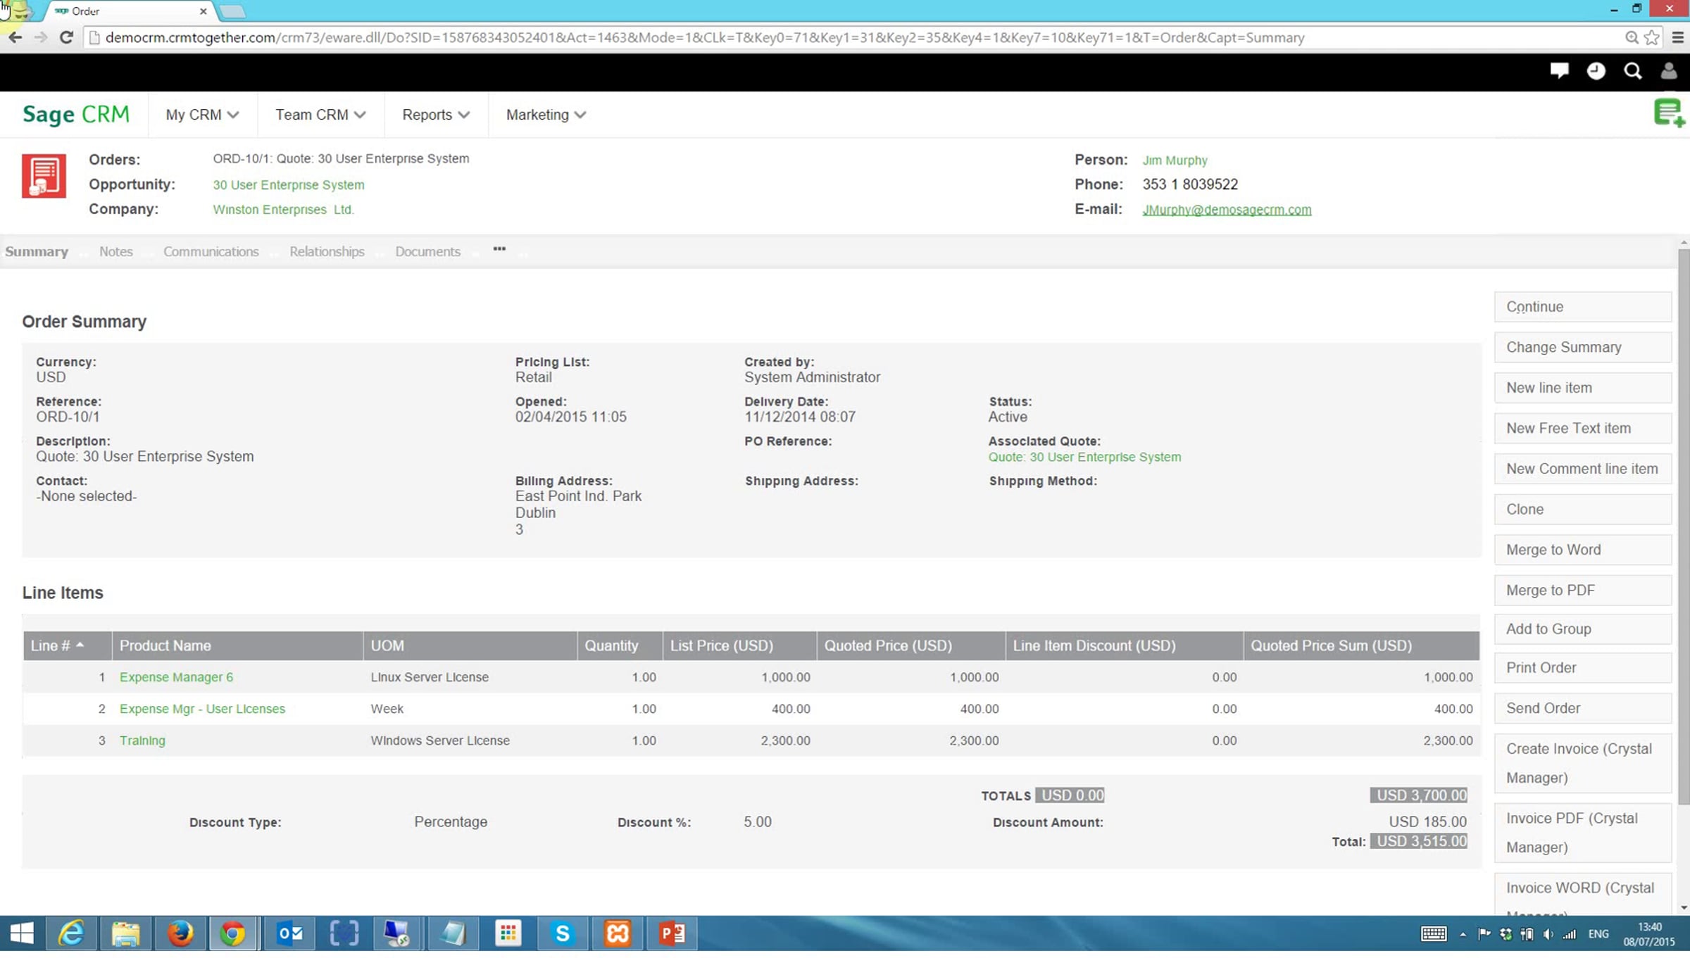
Task: Open the Marketing dropdown menu
Action: tap(546, 115)
